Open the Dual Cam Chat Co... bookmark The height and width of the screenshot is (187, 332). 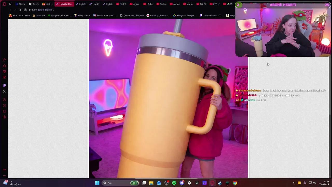pos(105,16)
